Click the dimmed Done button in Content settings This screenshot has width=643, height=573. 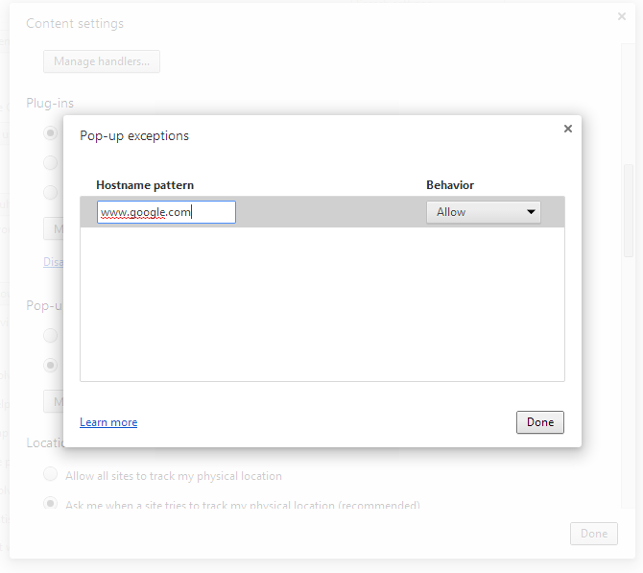593,534
